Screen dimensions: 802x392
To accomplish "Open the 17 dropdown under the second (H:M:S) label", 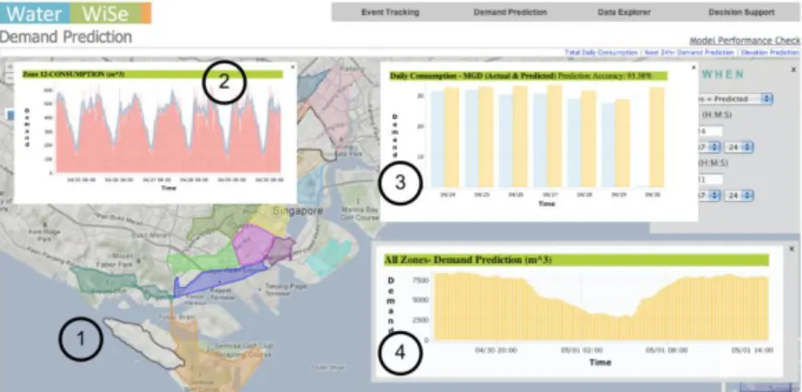I will pos(710,196).
